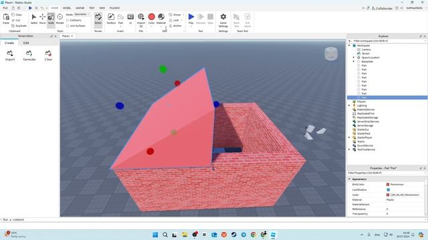
Task: Click Copy in Clipboard group
Action: tap(17, 15)
